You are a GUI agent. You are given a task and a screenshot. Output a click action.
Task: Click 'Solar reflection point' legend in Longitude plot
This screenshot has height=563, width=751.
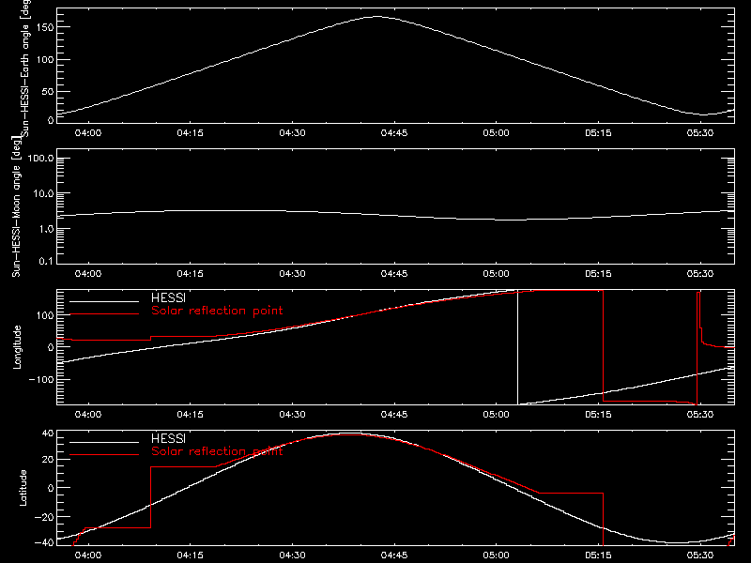217,311
